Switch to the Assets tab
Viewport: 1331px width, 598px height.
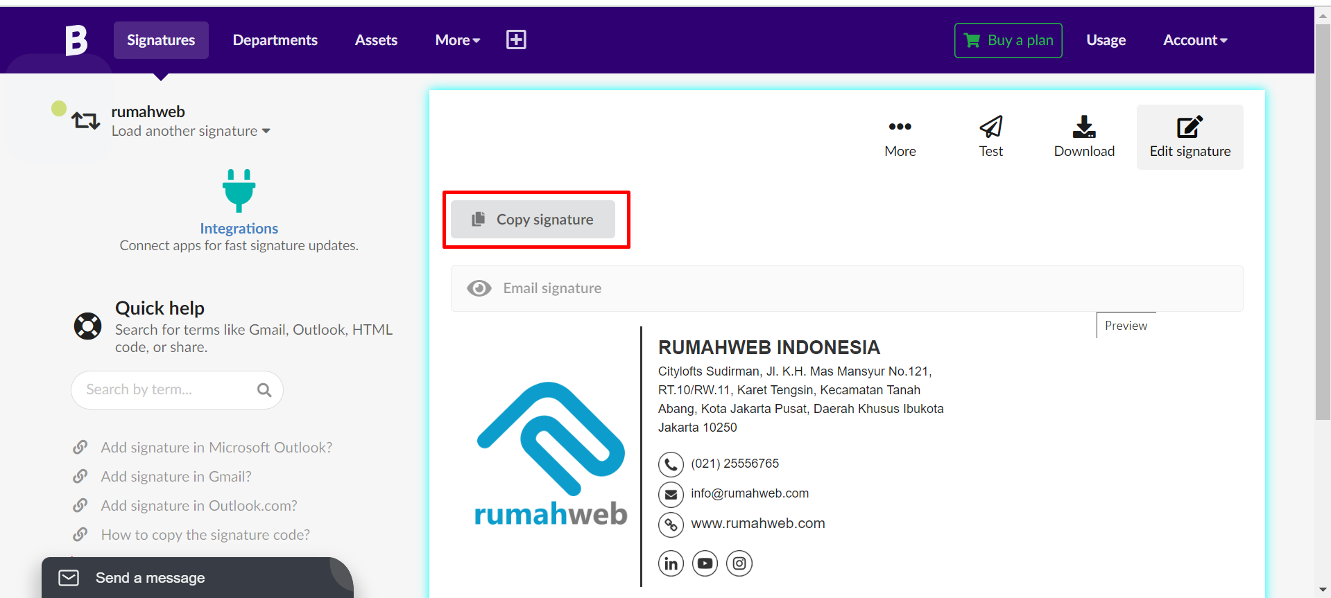point(376,40)
